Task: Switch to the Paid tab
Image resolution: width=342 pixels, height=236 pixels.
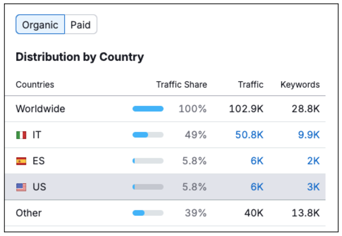Action: (x=81, y=25)
